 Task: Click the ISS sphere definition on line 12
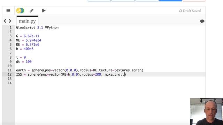(x=71, y=74)
